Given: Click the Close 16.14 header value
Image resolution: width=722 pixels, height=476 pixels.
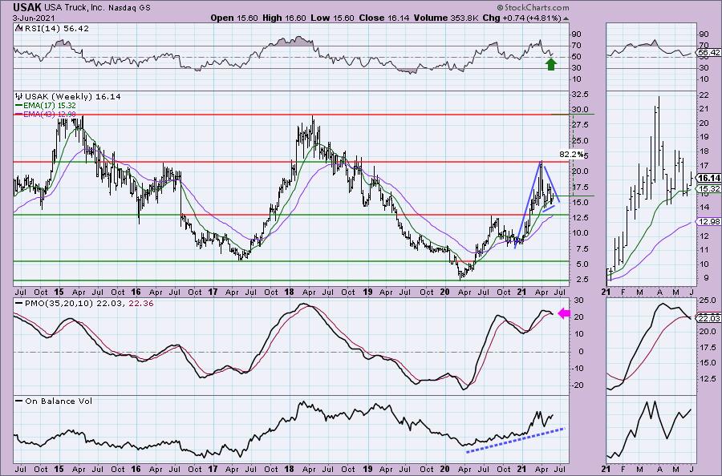Looking at the screenshot, I should [384, 18].
